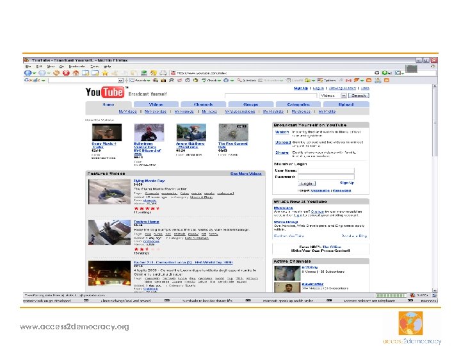461x346 pixels.
Task: Open the See More Videos link
Action: (246, 174)
